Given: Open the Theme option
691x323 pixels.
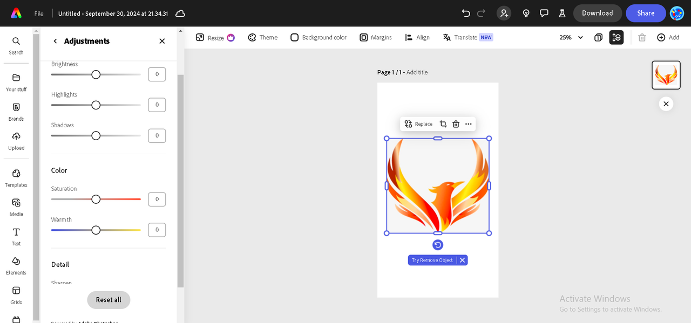Looking at the screenshot, I should tap(262, 37).
